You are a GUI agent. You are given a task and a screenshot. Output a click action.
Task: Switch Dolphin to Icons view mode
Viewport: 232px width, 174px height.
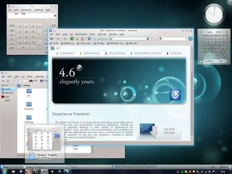14,81
